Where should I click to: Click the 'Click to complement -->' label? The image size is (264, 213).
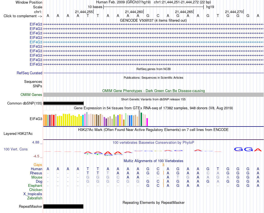click(23, 16)
